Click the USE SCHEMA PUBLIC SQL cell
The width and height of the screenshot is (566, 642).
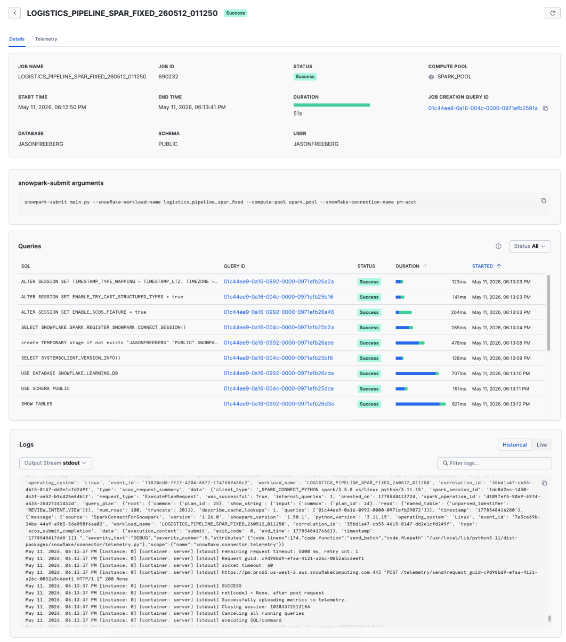click(x=45, y=389)
